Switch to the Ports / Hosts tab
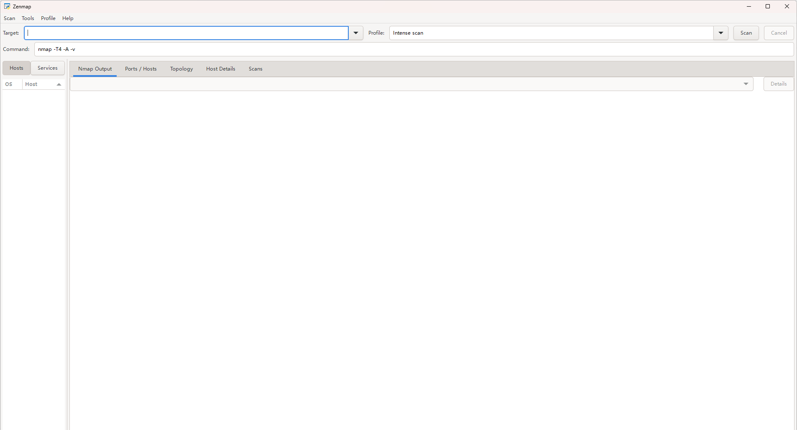The image size is (797, 430). click(x=141, y=69)
